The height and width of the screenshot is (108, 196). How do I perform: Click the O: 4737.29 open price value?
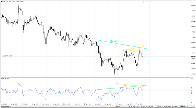(x=144, y=107)
